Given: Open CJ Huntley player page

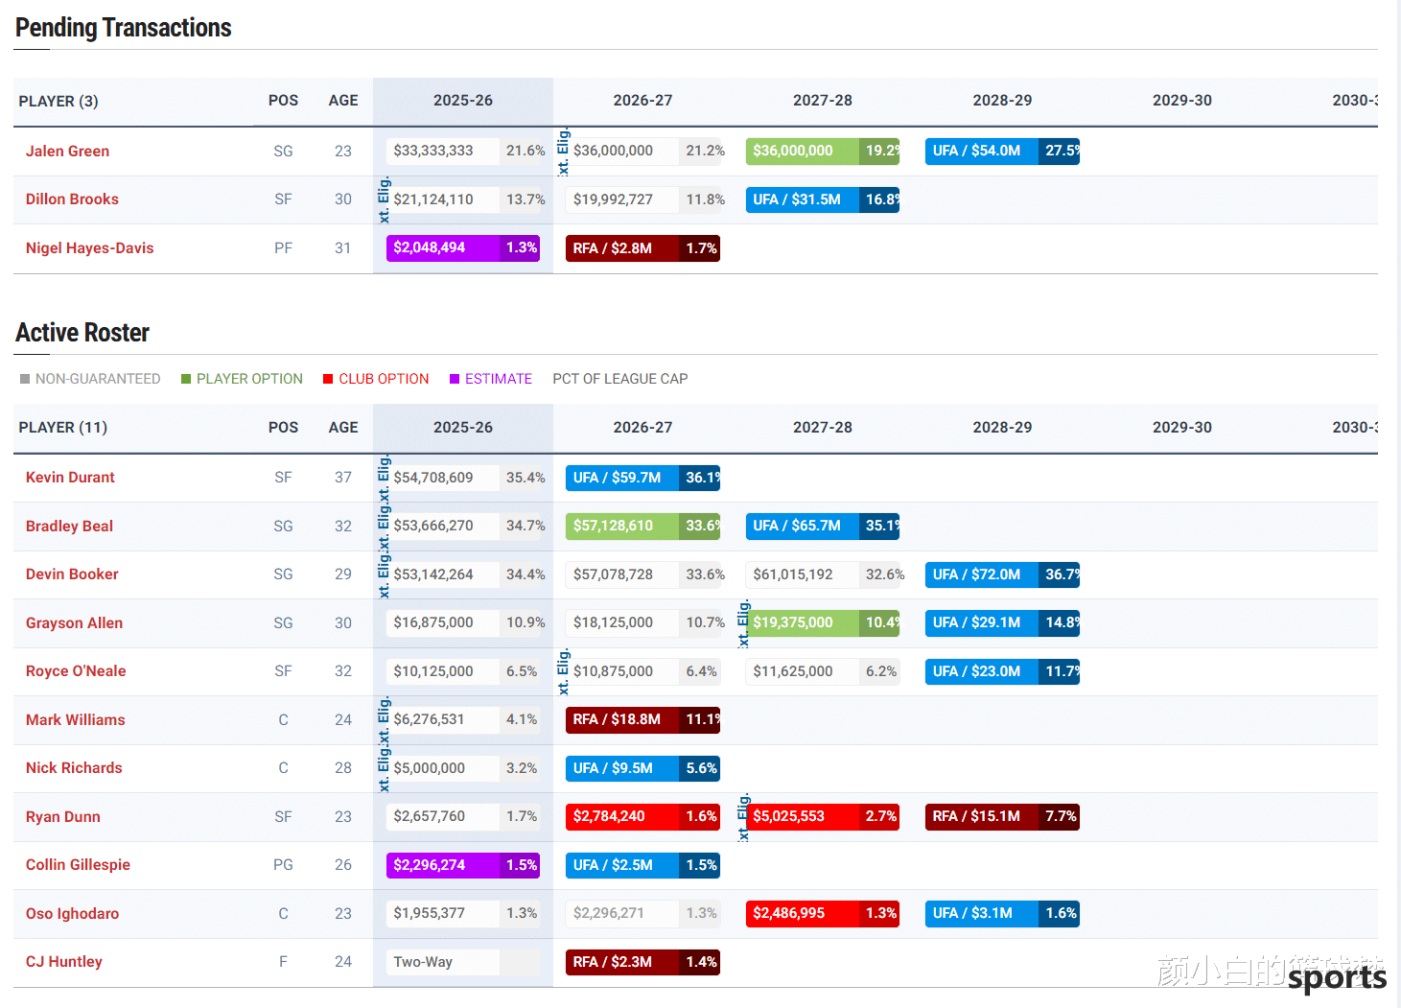Looking at the screenshot, I should 63,962.
